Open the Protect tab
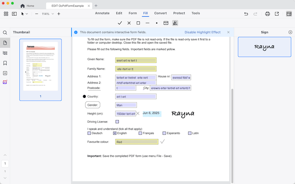 tap(179, 13)
